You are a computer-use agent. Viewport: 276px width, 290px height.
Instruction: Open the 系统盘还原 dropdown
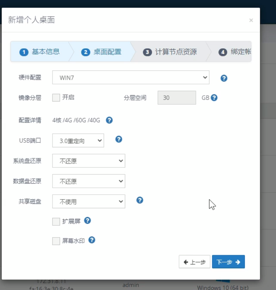point(89,161)
